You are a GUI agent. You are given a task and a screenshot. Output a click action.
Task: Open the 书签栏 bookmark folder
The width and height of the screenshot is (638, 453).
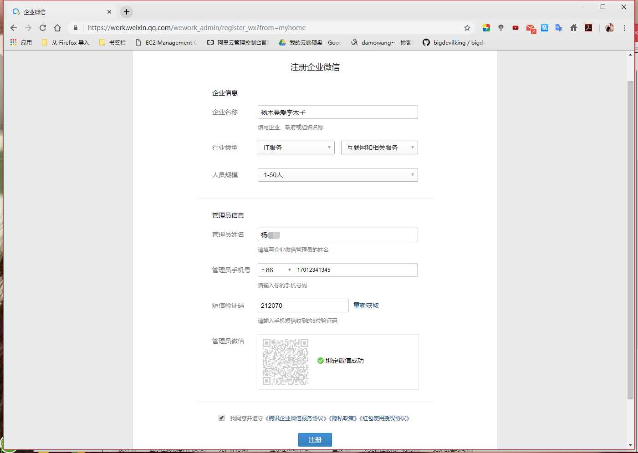point(112,42)
